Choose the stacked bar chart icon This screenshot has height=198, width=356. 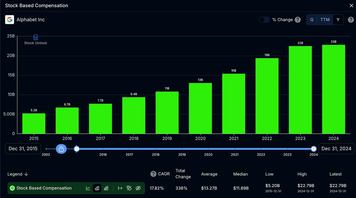click(106, 188)
